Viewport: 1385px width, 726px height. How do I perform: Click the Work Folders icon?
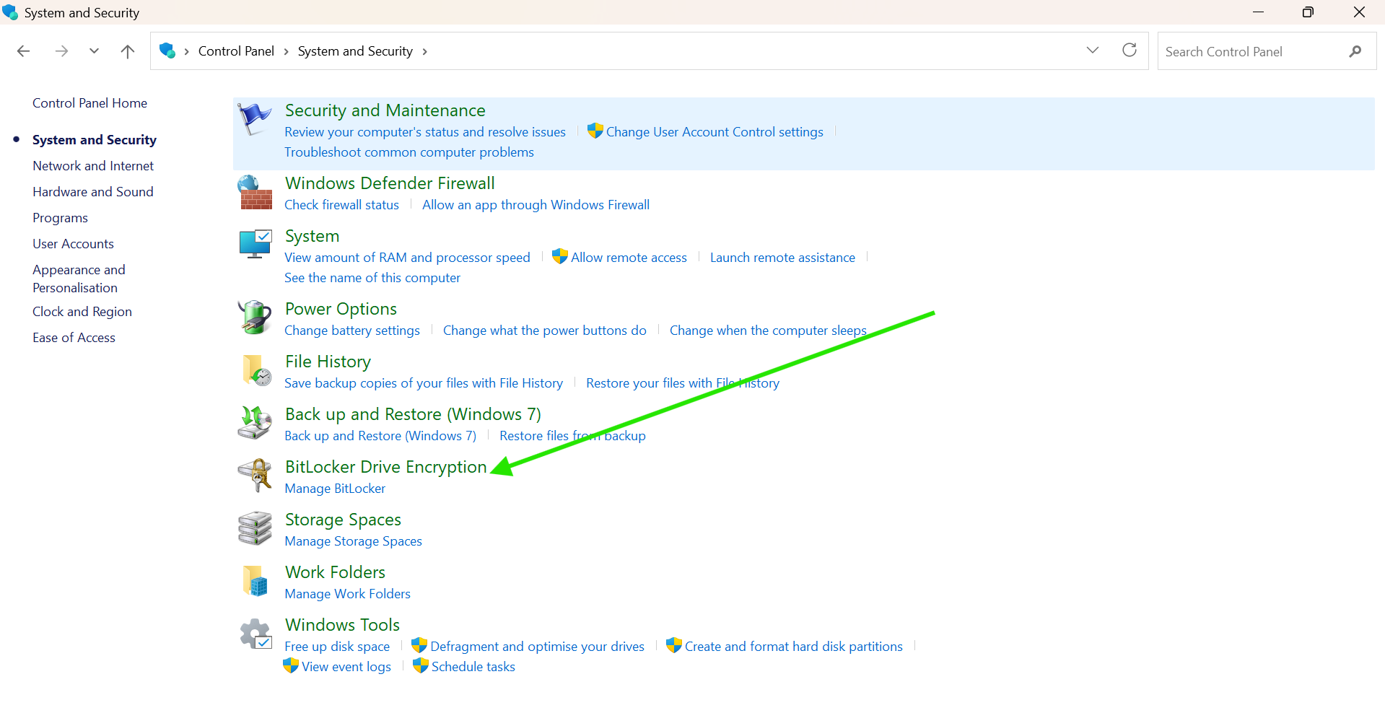(255, 581)
